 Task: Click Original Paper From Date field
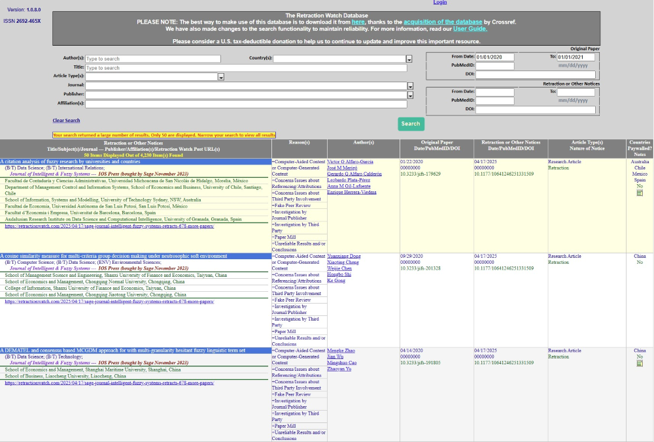pyautogui.click(x=494, y=57)
